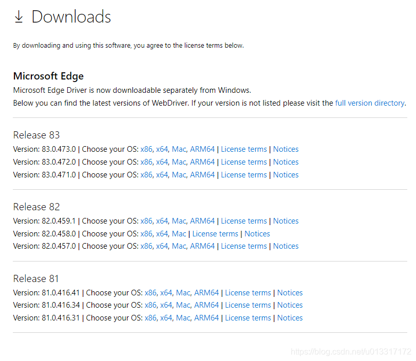Screen dimensions: 416x361
Task: Download Mac driver for version 83.0.472.0
Action: (179, 162)
